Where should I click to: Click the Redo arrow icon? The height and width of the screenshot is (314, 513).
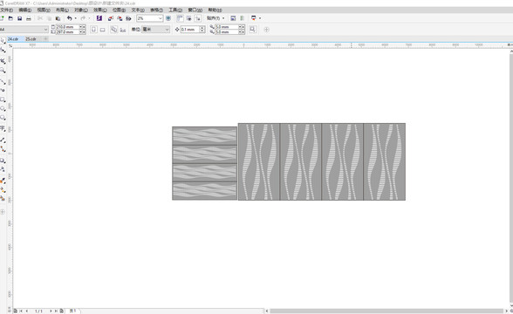(x=83, y=18)
